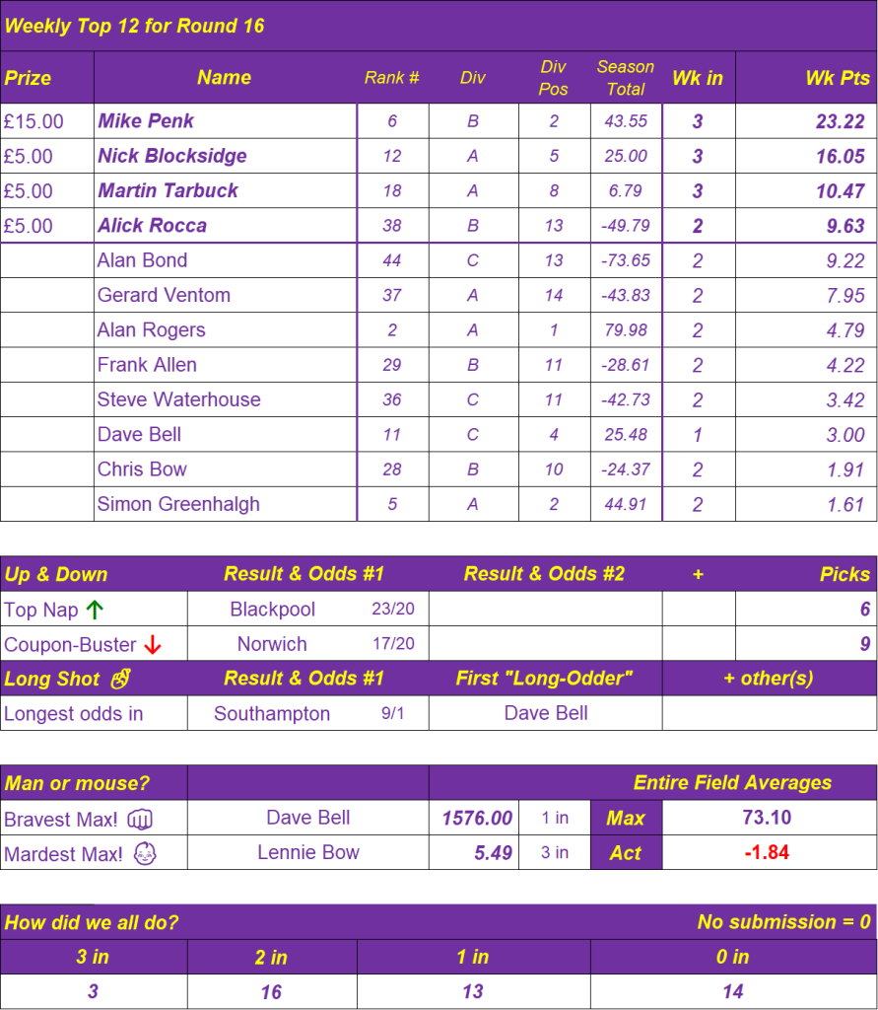Select the Rank # column header

[x=391, y=78]
